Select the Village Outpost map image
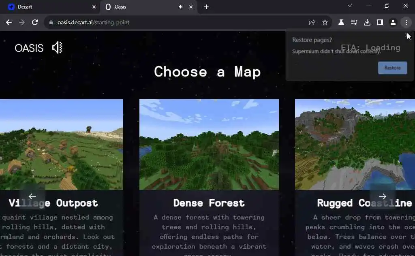 tap(62, 144)
